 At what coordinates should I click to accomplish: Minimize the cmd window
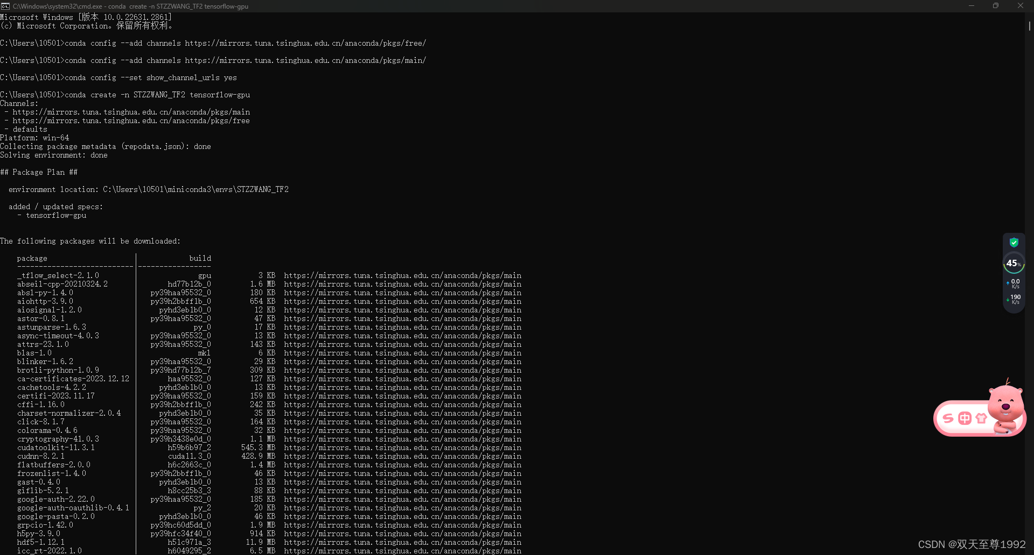pyautogui.click(x=972, y=6)
